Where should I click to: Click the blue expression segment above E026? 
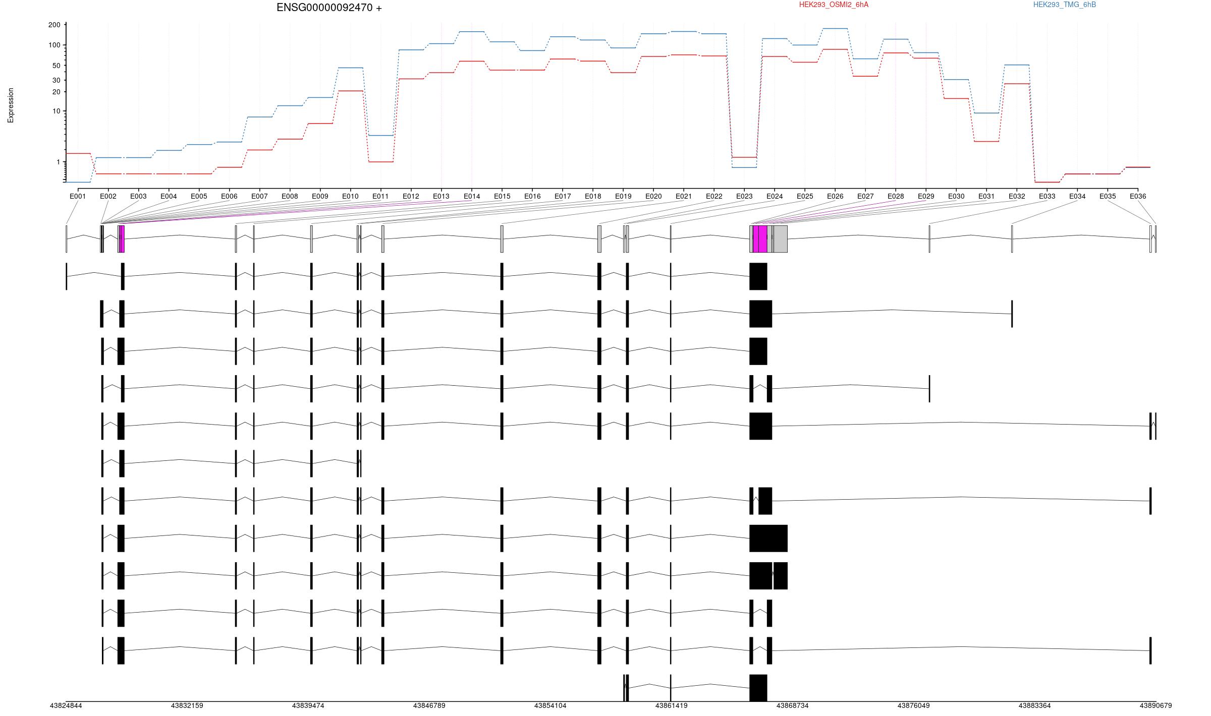point(835,29)
